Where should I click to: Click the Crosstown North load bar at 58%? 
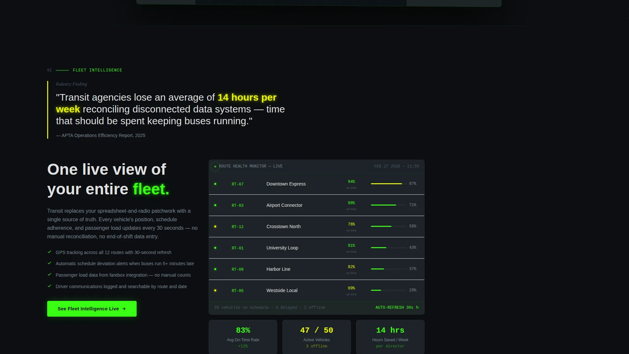pyautogui.click(x=389, y=226)
